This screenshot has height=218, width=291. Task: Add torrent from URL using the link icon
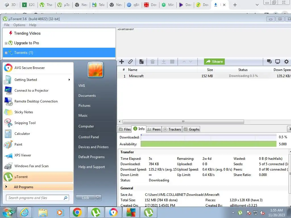tap(130, 62)
